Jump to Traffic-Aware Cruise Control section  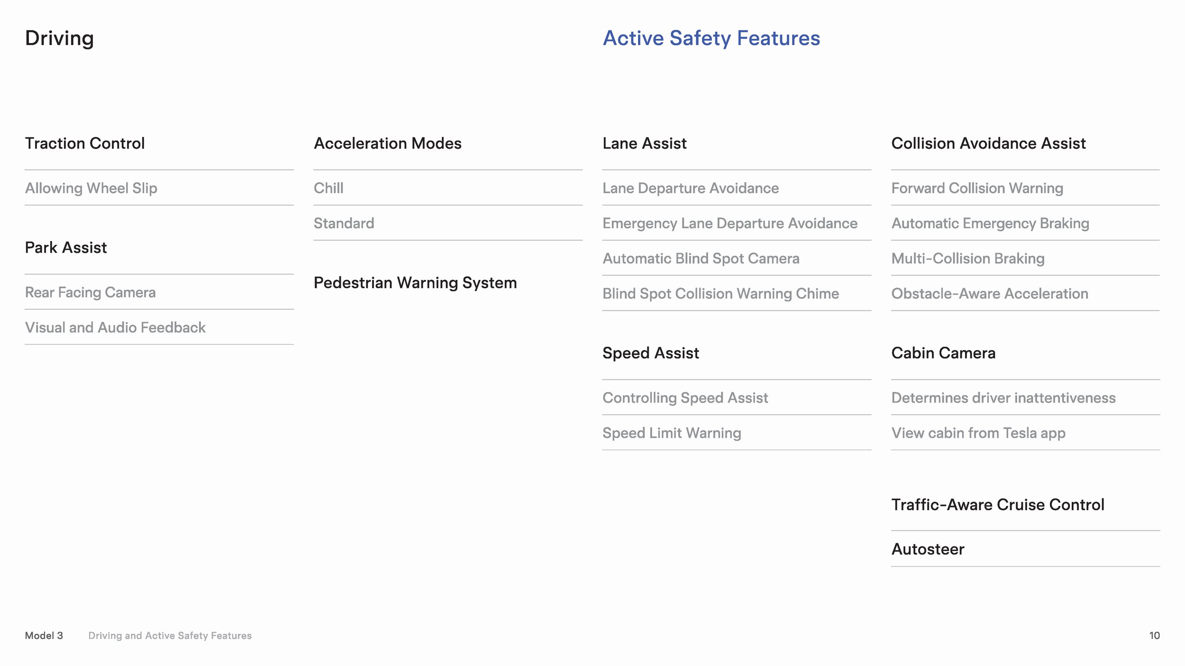[998, 504]
